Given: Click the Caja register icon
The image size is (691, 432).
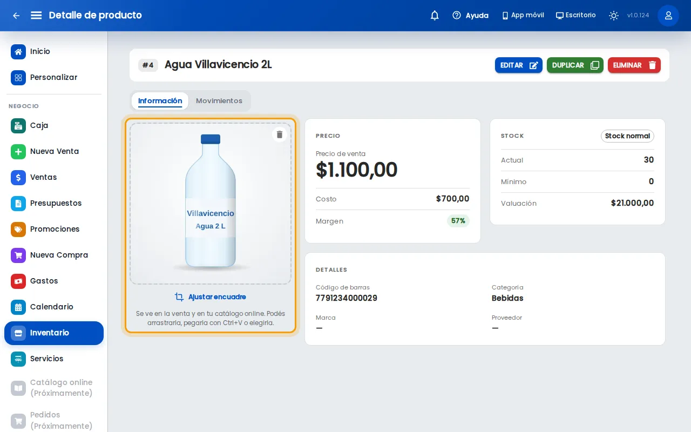Looking at the screenshot, I should (x=18, y=125).
